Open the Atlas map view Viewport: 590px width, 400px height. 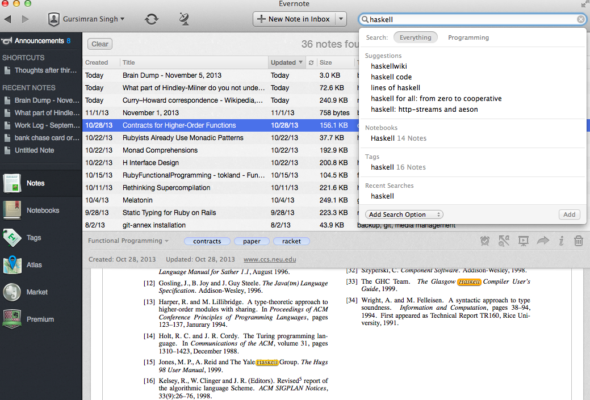[x=41, y=264]
